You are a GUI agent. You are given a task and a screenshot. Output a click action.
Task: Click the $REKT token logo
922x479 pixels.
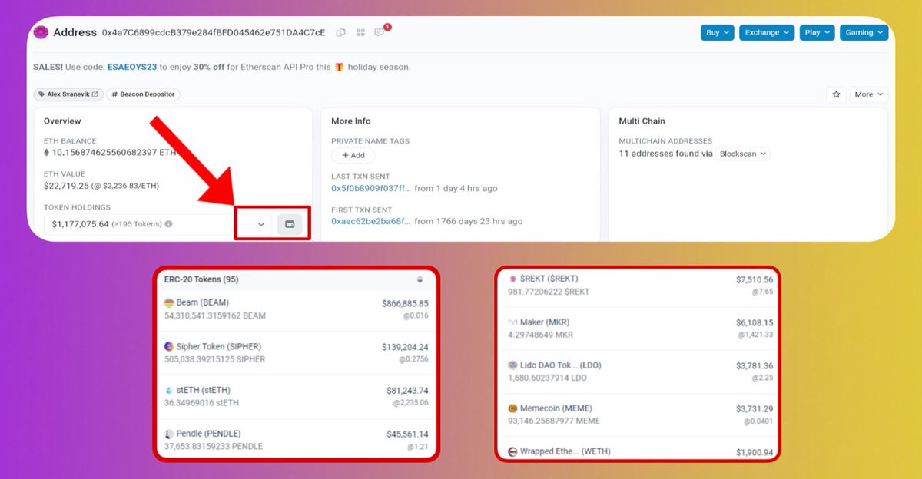pyautogui.click(x=512, y=279)
